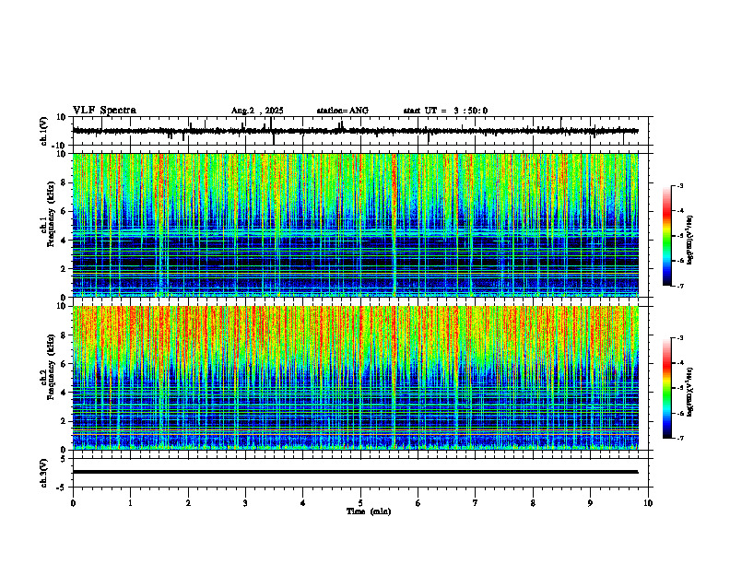Click the "-5" tick on the ch.3(V) axis
730x564 pixels.
click(62, 488)
